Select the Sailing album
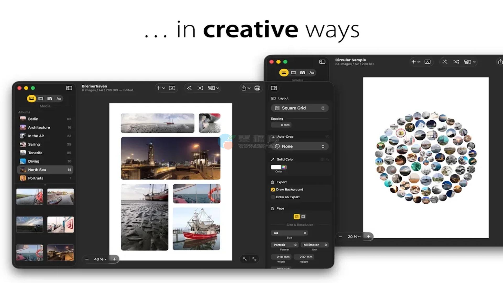This screenshot has height=283, width=503. [x=34, y=144]
